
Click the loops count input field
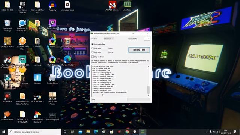105,48
